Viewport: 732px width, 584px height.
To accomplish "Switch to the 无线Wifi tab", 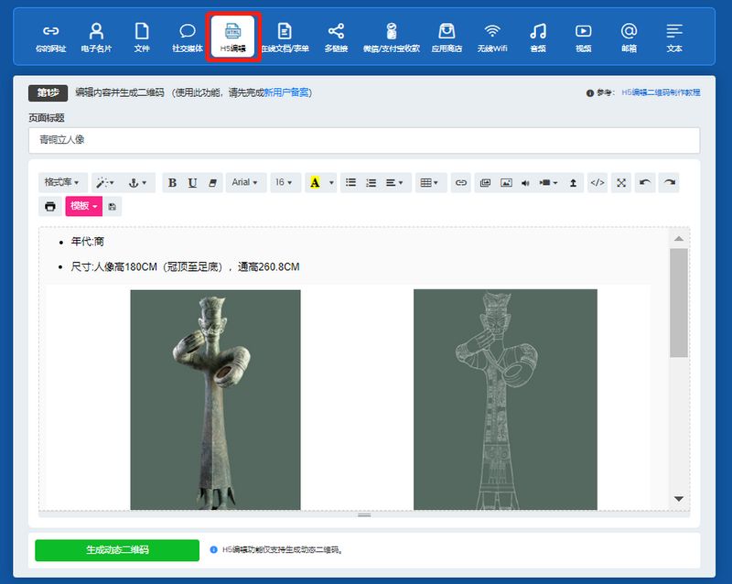I will click(x=492, y=37).
